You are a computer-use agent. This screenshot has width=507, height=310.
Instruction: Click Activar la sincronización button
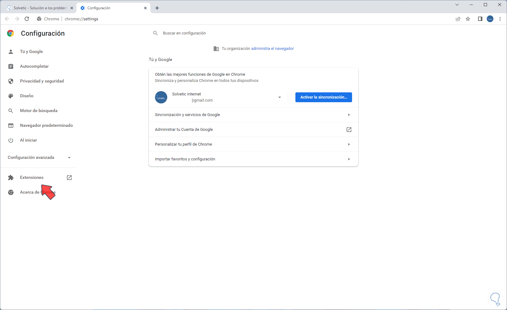pos(324,97)
